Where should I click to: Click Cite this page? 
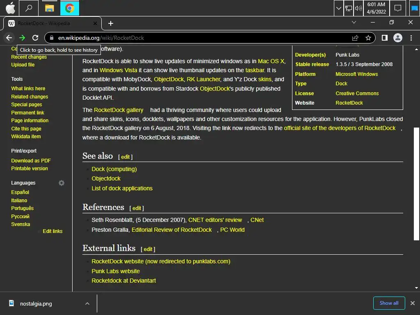pyautogui.click(x=26, y=128)
